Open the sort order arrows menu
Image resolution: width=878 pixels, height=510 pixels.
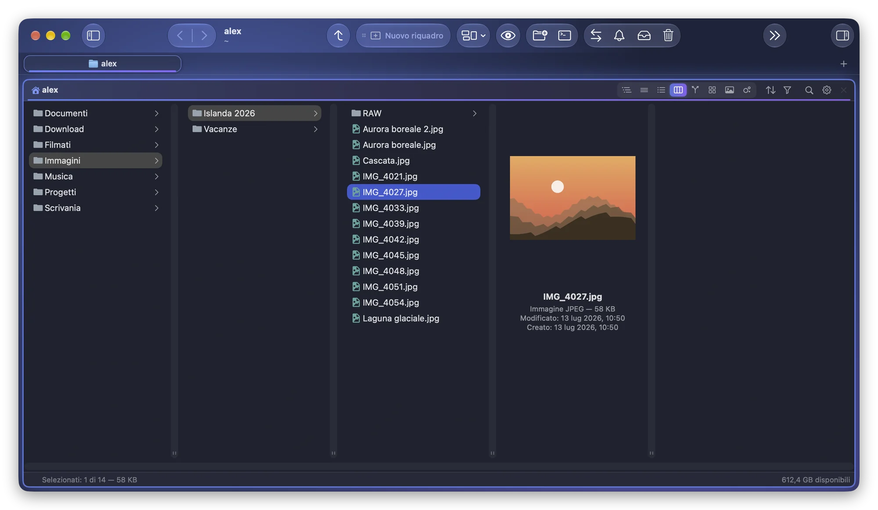click(770, 90)
